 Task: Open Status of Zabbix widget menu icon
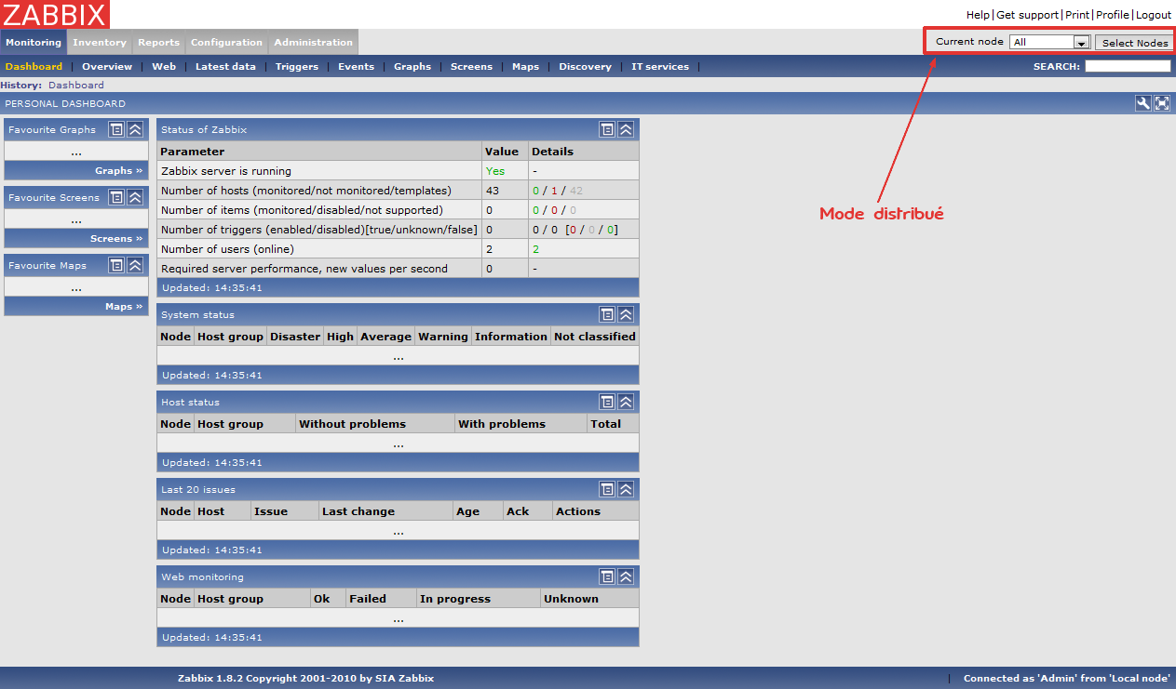[607, 130]
